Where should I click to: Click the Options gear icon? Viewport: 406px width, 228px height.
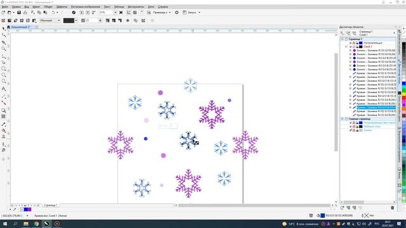(x=176, y=13)
